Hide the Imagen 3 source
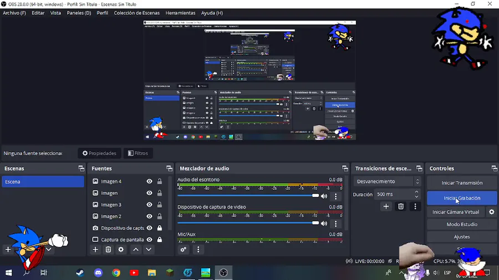499x280 pixels. (149, 205)
